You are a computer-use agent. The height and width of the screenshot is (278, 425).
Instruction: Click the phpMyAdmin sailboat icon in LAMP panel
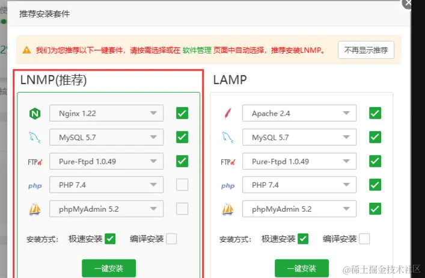point(228,209)
